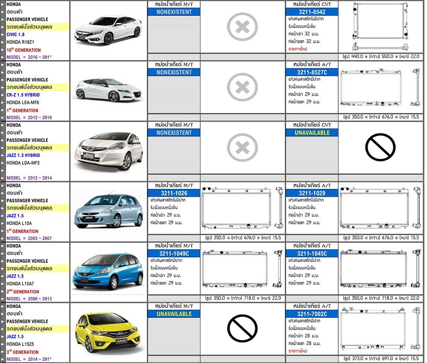427x363 pixels.
Task: Click the MODEL = 2012 ~ 2014 text
Action: point(29,178)
